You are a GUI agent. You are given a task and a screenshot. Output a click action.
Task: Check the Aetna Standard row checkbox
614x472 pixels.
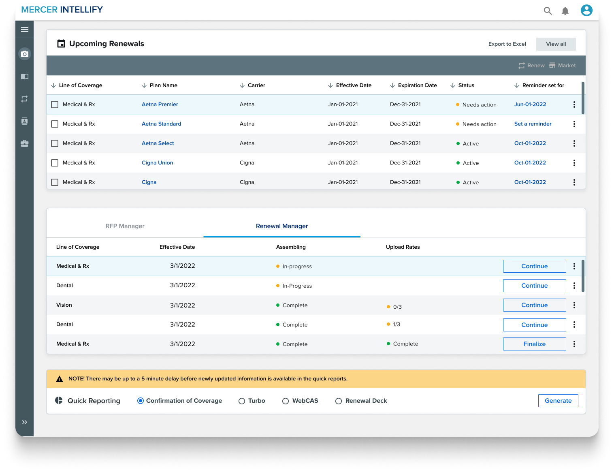[55, 124]
